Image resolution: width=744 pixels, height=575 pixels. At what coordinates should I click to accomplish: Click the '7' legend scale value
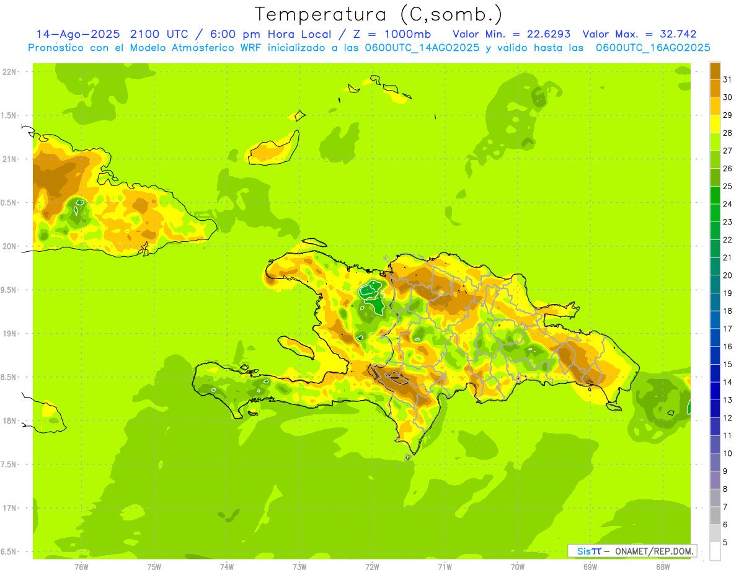(725, 507)
